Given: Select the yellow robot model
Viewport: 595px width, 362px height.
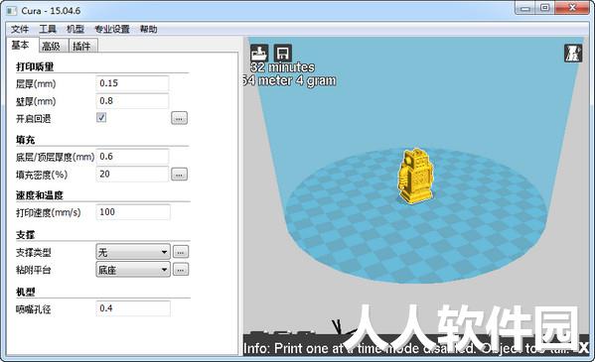Looking at the screenshot, I should [x=415, y=177].
